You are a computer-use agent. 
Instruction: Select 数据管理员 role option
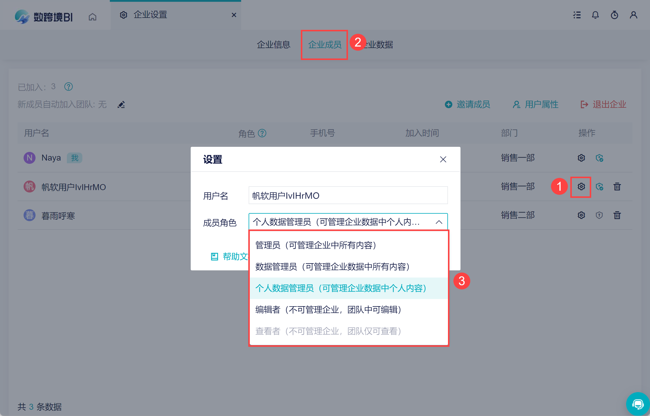(x=332, y=267)
